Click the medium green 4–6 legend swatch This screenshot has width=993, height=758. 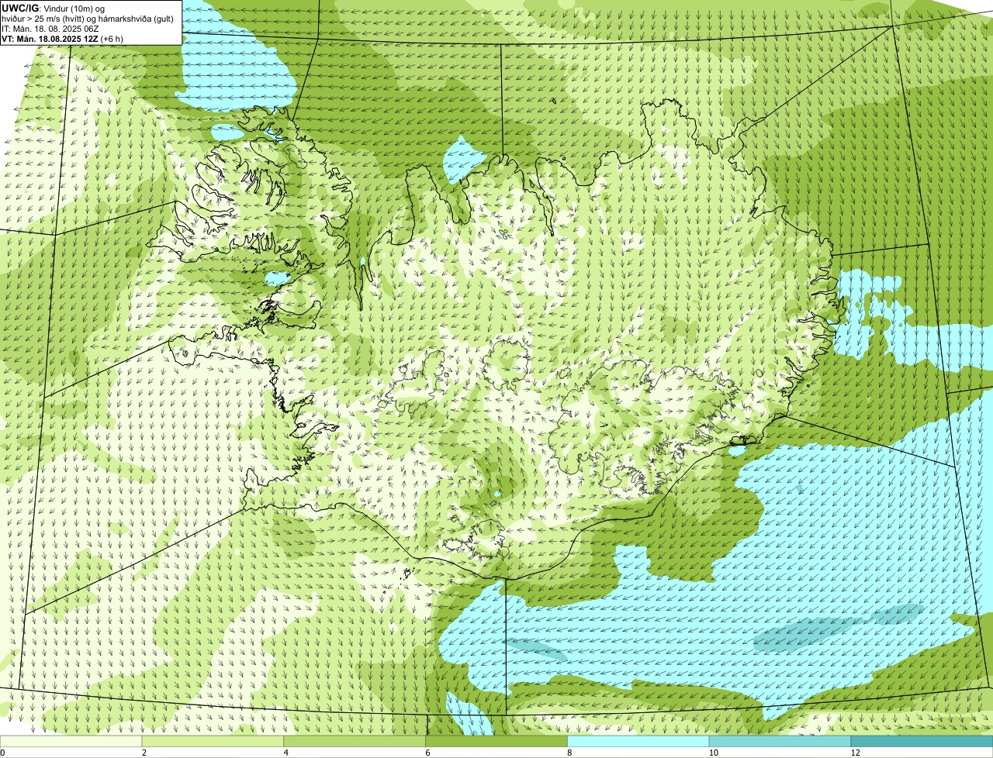(x=355, y=741)
